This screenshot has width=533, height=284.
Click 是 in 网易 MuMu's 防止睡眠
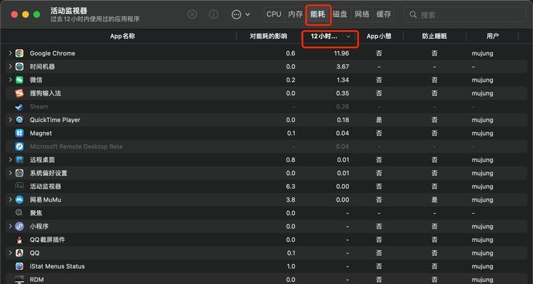[434, 200]
